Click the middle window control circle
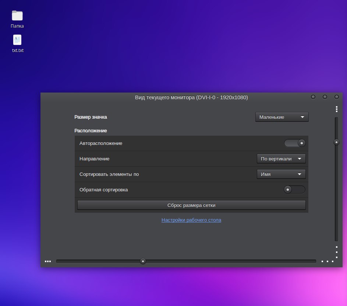347x306 pixels. click(325, 97)
